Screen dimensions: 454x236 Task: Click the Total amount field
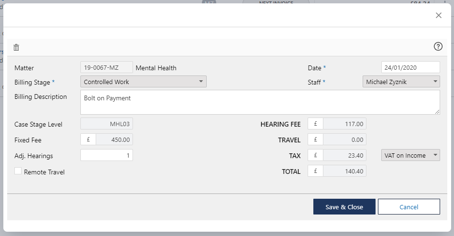pos(344,171)
